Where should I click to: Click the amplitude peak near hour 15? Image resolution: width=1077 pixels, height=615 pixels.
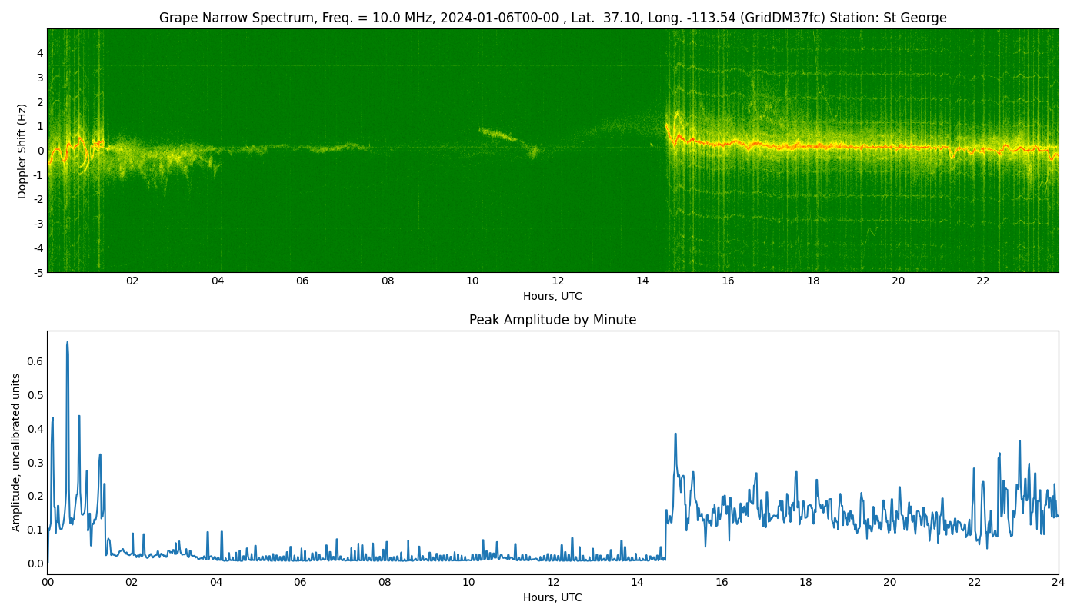click(x=675, y=435)
